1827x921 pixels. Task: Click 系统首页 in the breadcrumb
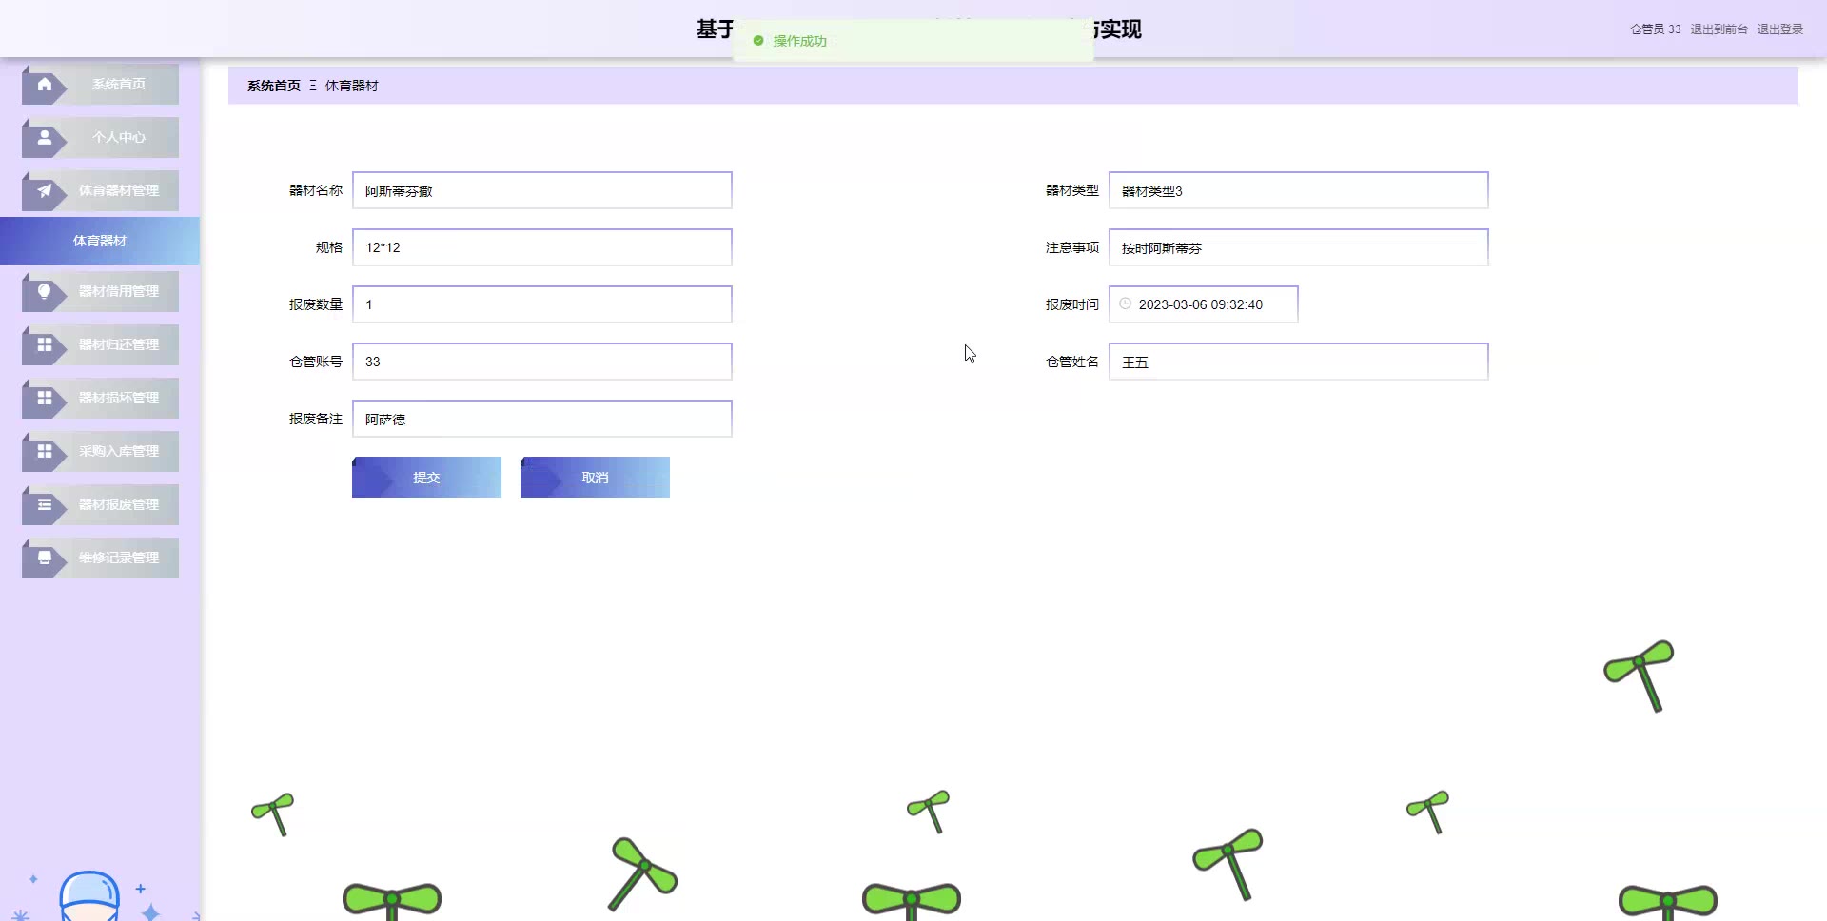tap(274, 86)
